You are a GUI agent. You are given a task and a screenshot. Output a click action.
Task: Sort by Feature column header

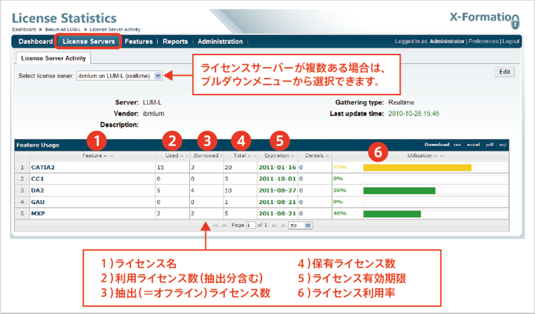[x=93, y=156]
